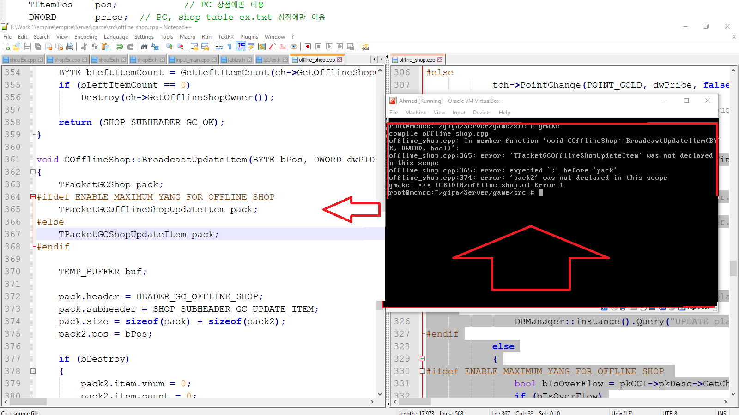Zoom in with magnifier plus icon

[170, 47]
